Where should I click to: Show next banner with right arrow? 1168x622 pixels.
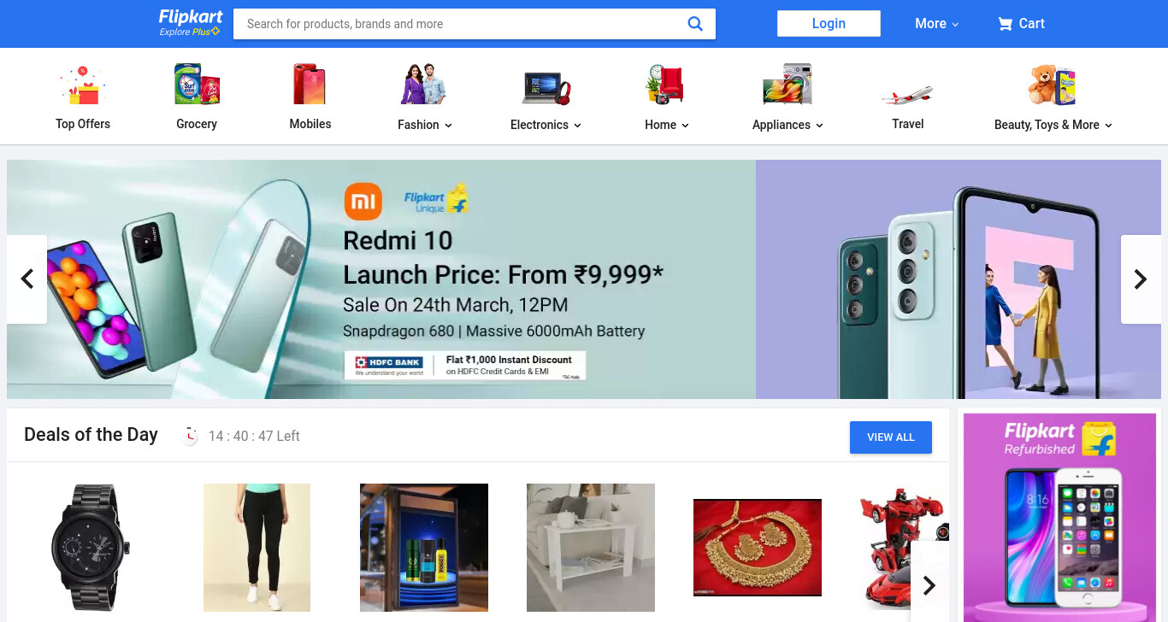coord(1141,279)
